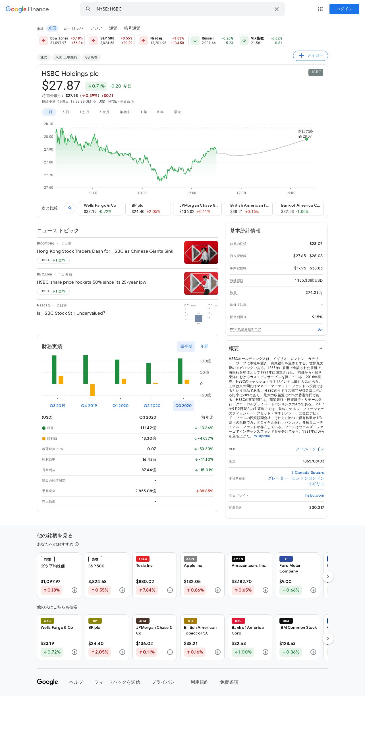Image resolution: width=365 pixels, height=730 pixels.
Task: Click the Google Finance logo
Action: pos(27,9)
